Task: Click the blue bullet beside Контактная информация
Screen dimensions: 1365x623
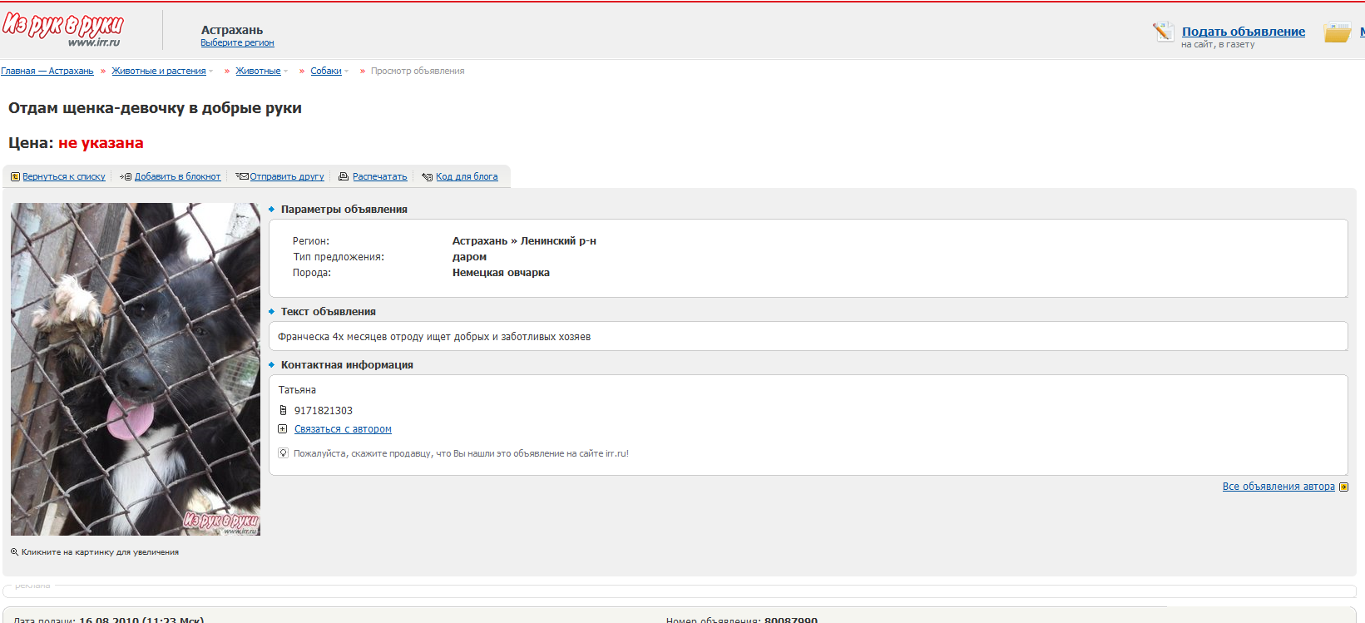Action: coord(272,365)
